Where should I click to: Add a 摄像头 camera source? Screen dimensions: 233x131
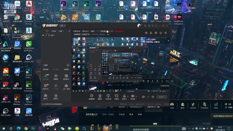pyautogui.click(x=100, y=97)
